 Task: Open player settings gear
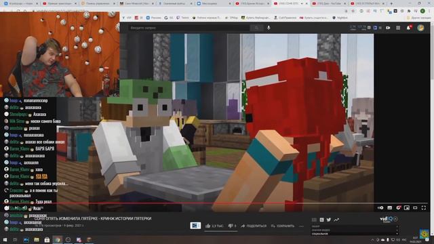click(x=398, y=208)
